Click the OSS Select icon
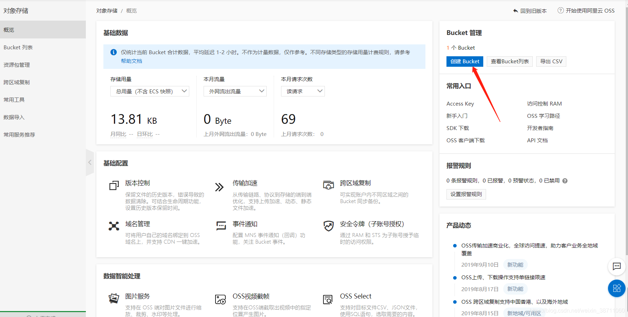The width and height of the screenshot is (628, 317). click(x=328, y=299)
